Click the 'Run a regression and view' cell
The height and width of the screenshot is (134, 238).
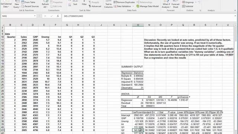165,58
